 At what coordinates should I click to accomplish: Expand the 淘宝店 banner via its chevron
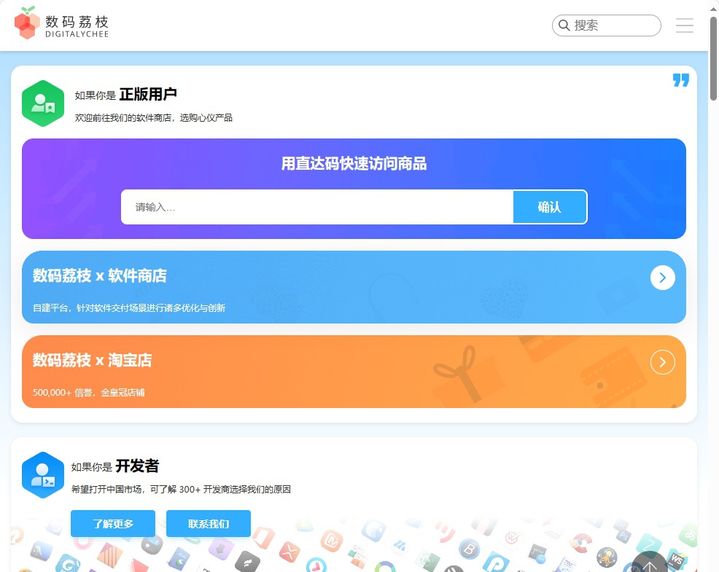(662, 361)
